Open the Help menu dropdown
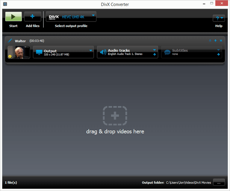 tap(219, 18)
